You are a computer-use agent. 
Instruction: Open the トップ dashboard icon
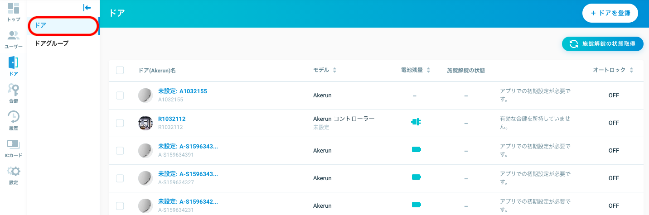point(14,12)
